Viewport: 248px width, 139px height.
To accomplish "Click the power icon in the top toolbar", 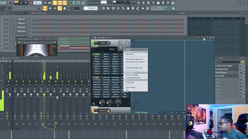I will [x=138, y=3].
